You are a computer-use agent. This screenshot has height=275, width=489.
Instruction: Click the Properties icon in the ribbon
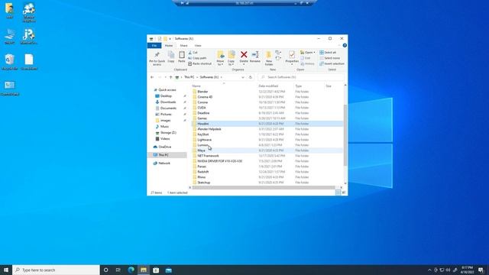[x=292, y=58]
